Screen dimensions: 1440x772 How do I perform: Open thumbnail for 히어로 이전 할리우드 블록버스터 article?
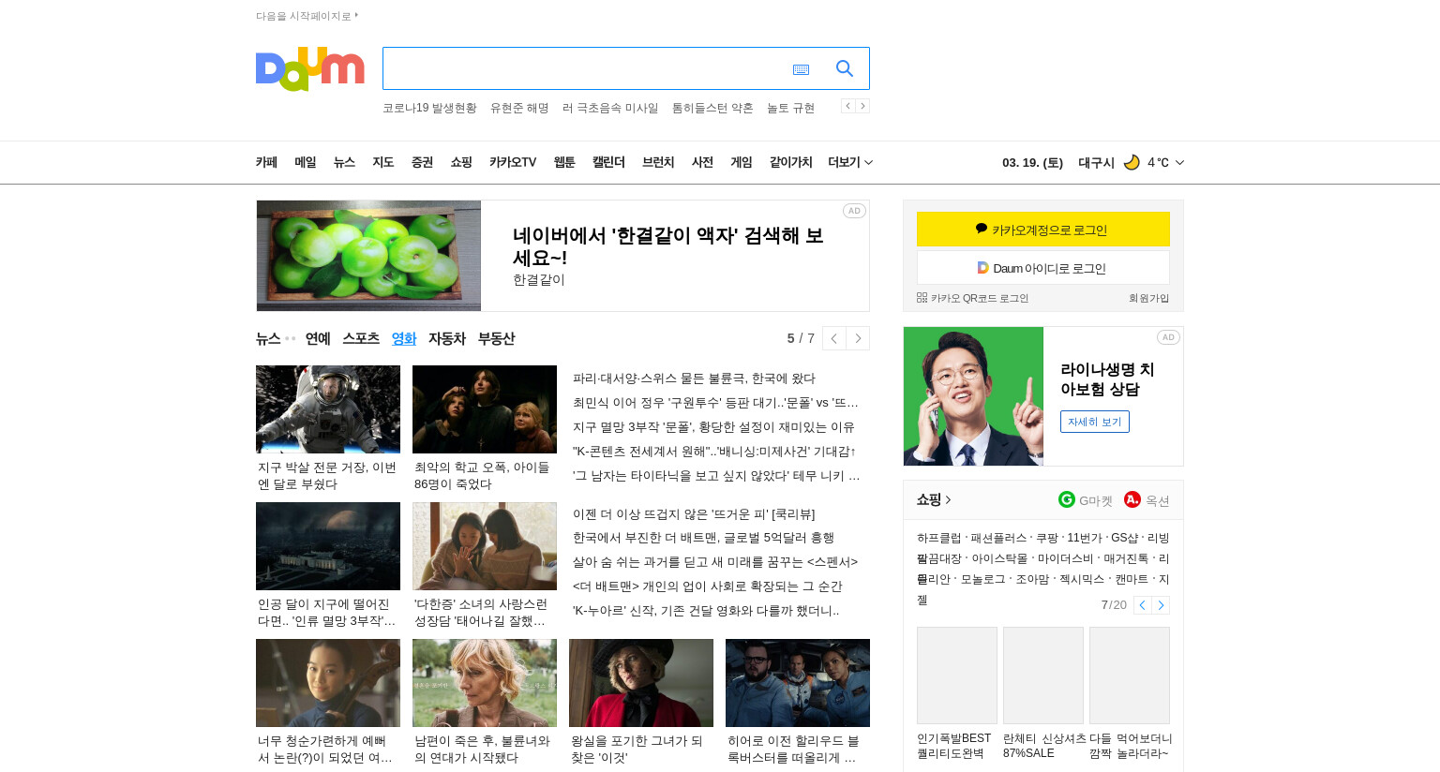(x=798, y=683)
